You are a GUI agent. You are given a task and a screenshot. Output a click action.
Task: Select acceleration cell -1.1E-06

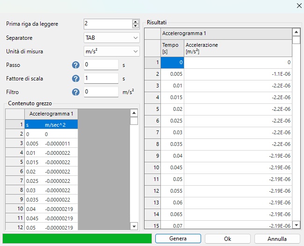(238, 74)
